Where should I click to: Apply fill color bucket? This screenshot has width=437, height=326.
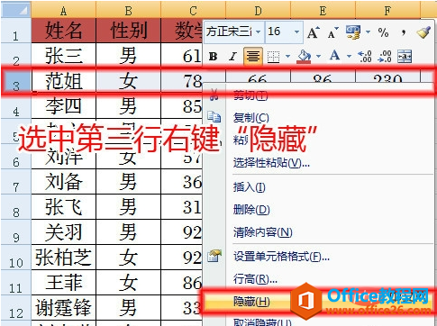tap(304, 57)
